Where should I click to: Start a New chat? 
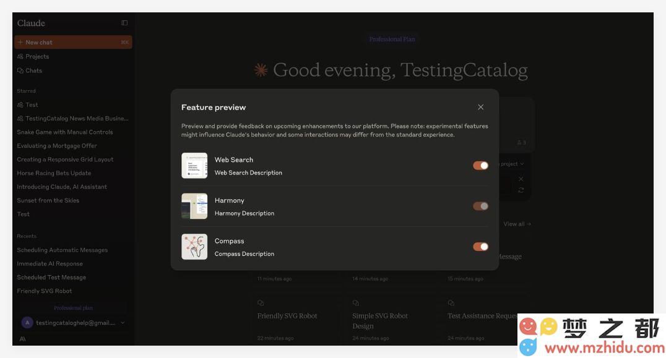tap(73, 42)
